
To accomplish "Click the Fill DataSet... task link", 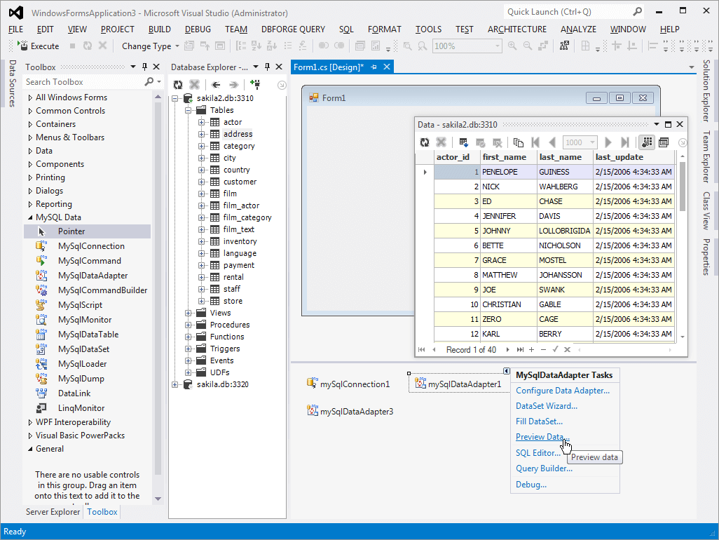I will [540, 421].
